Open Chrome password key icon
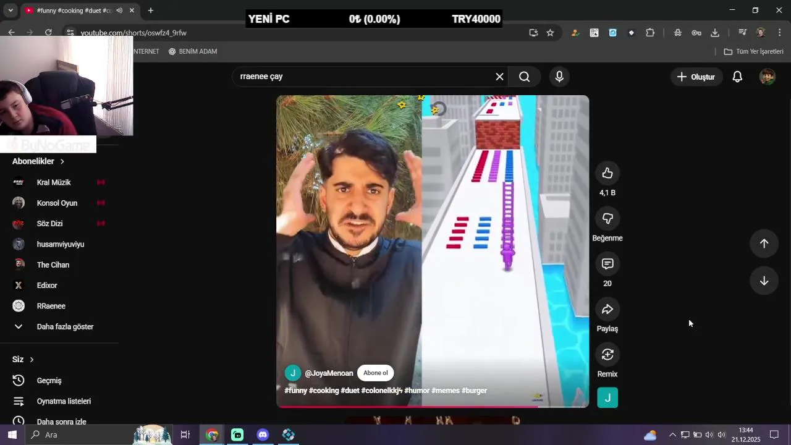 [696, 33]
